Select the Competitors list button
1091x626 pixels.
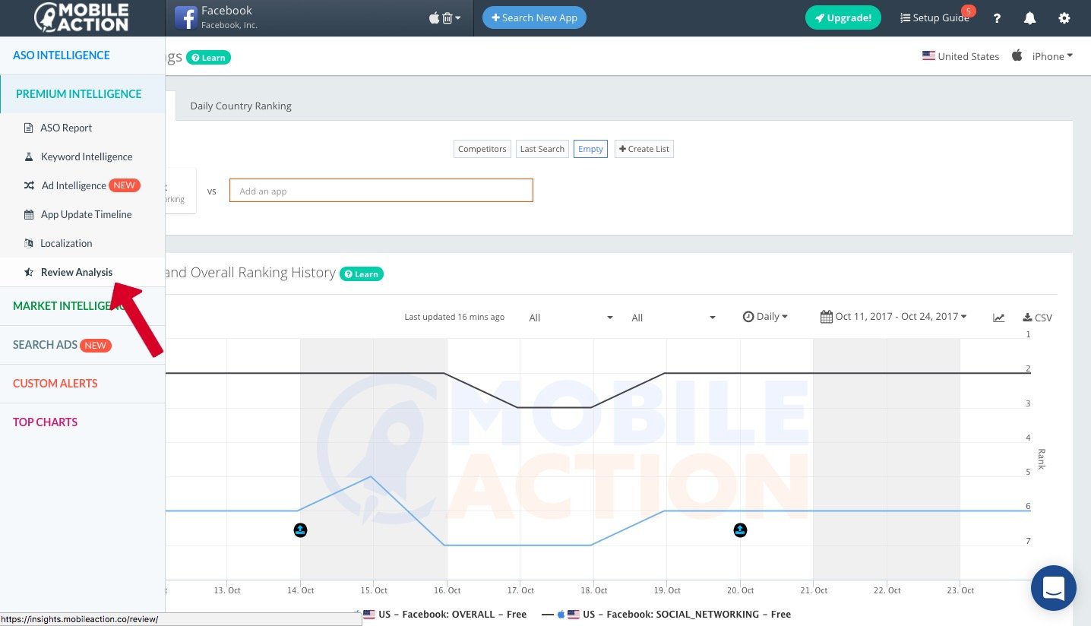coord(482,149)
